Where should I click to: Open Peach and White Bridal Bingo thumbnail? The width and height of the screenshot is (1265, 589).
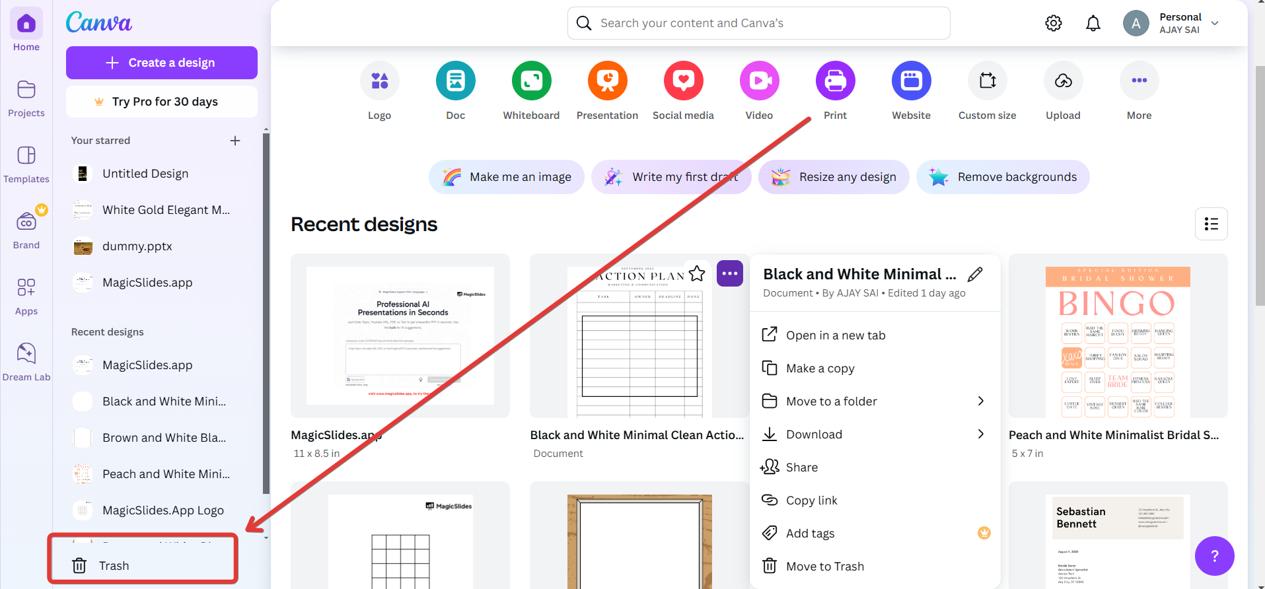click(1118, 335)
